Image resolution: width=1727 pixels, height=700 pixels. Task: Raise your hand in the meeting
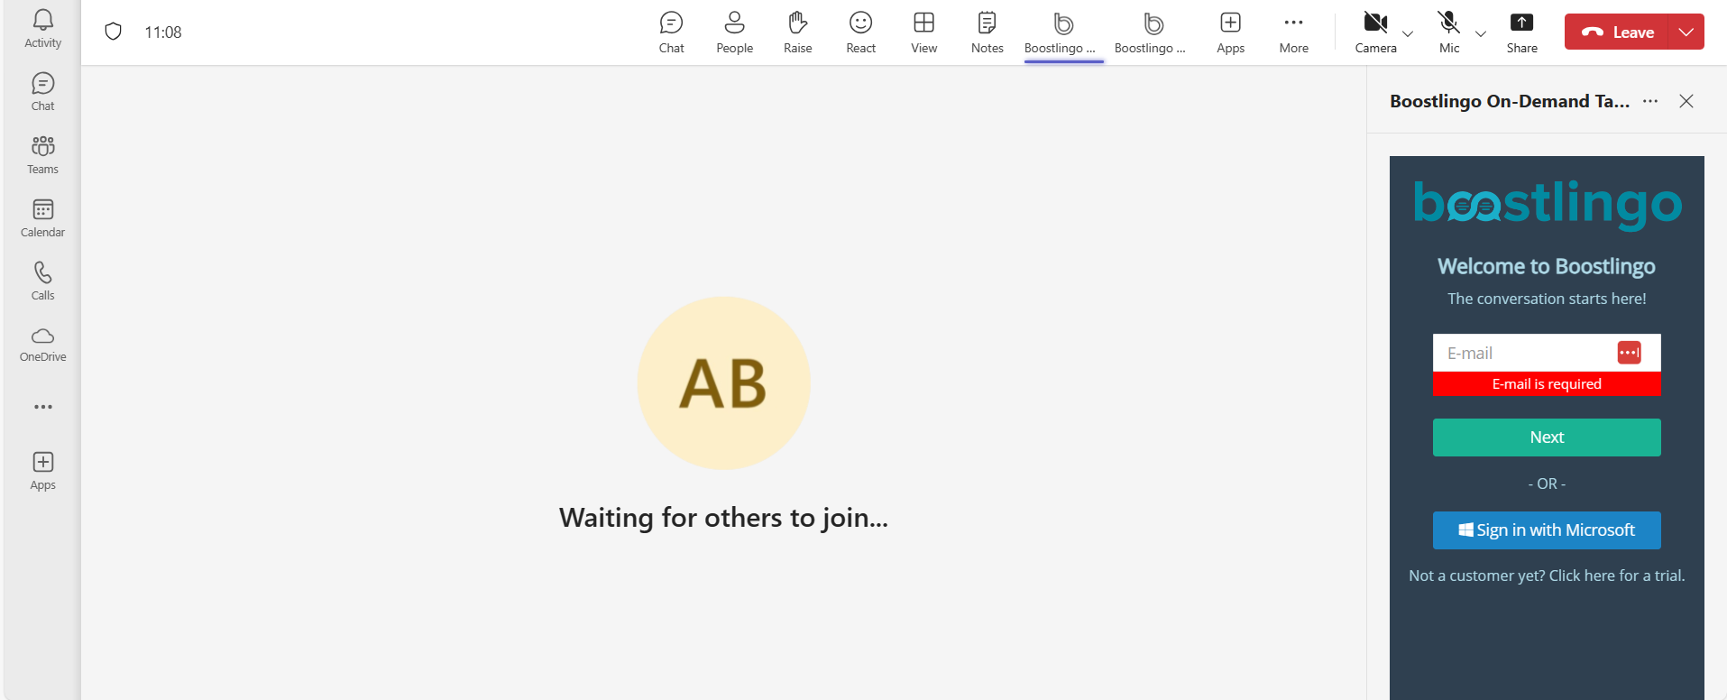coord(797,32)
